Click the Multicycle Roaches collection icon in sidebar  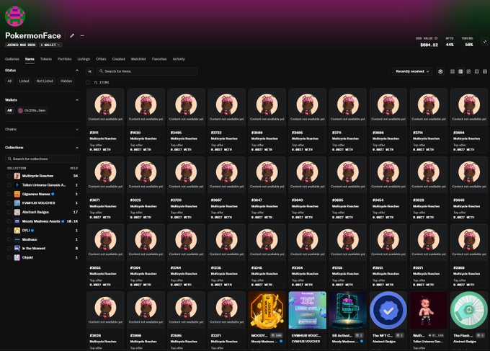[x=17, y=176]
